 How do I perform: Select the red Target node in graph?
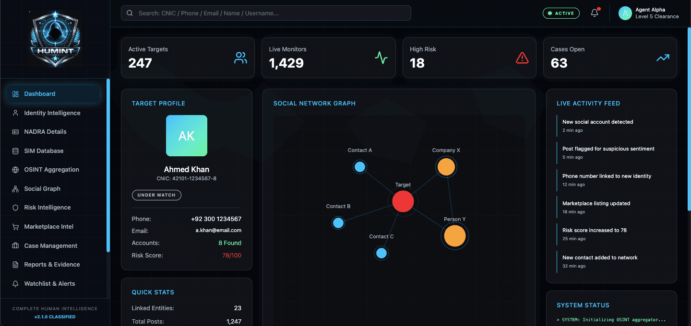pos(403,201)
